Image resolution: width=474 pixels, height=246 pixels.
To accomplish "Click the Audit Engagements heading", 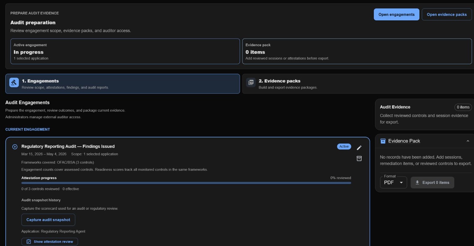I will click(x=27, y=103).
